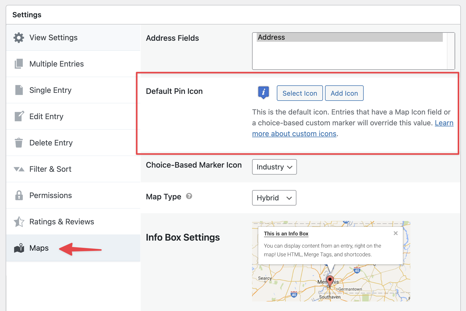Click the Filter & Sort triangles icon

pyautogui.click(x=19, y=169)
